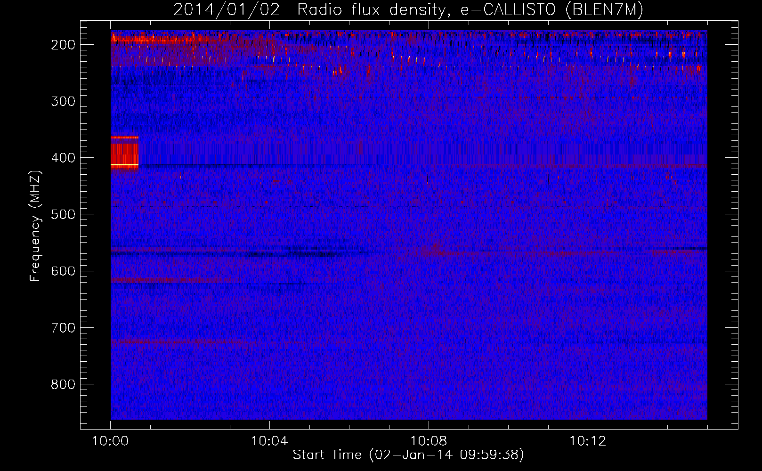The width and height of the screenshot is (762, 471).
Task: Click the '10:00' time tick label
Action: [x=110, y=441]
